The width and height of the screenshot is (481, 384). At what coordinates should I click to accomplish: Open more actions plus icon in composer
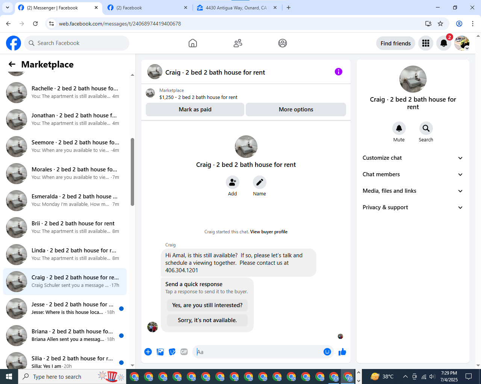[x=148, y=352]
